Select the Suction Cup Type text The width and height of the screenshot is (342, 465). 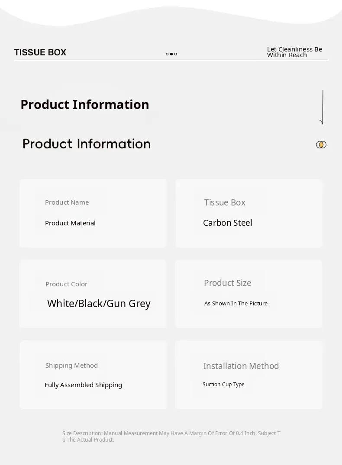pyautogui.click(x=223, y=385)
